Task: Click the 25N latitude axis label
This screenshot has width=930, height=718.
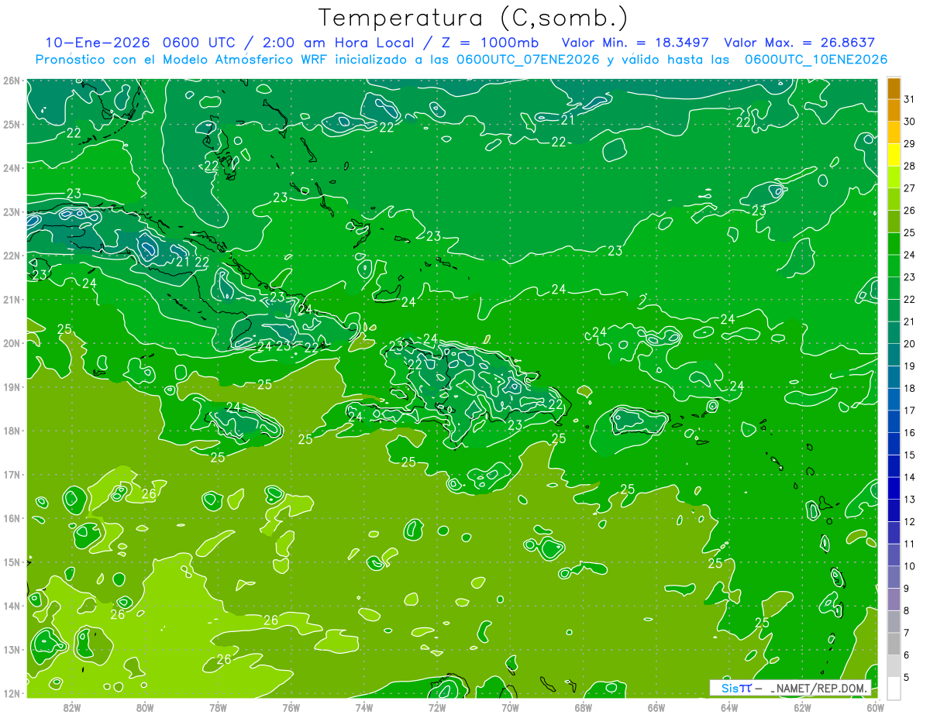Action: [x=12, y=124]
